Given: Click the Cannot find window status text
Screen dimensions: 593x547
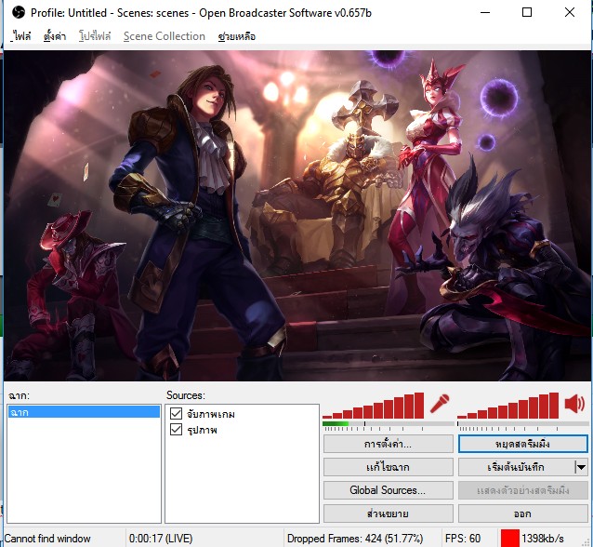Looking at the screenshot, I should [47, 538].
